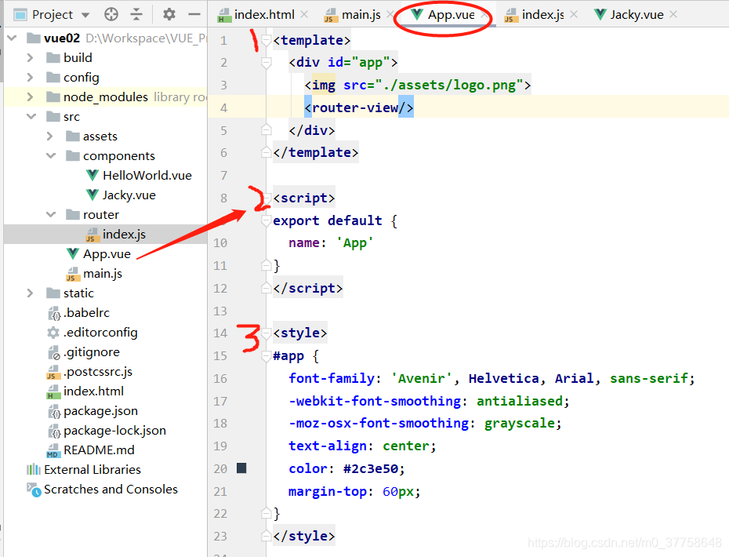Screen dimensions: 729x557
Task: Select the router folder icon
Action: [x=73, y=214]
